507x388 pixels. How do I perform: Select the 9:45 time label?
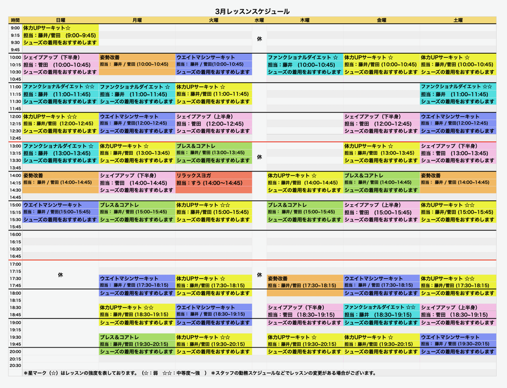tap(15, 50)
